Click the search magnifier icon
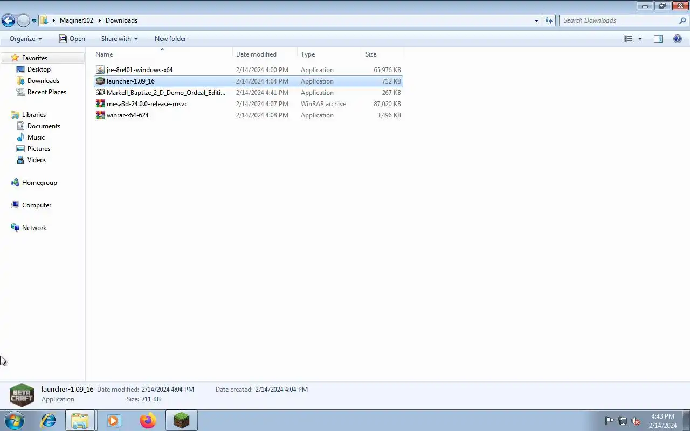 coord(683,20)
